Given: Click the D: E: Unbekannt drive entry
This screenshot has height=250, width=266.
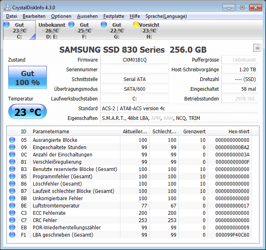Looking at the screenshot, I should [52, 30].
